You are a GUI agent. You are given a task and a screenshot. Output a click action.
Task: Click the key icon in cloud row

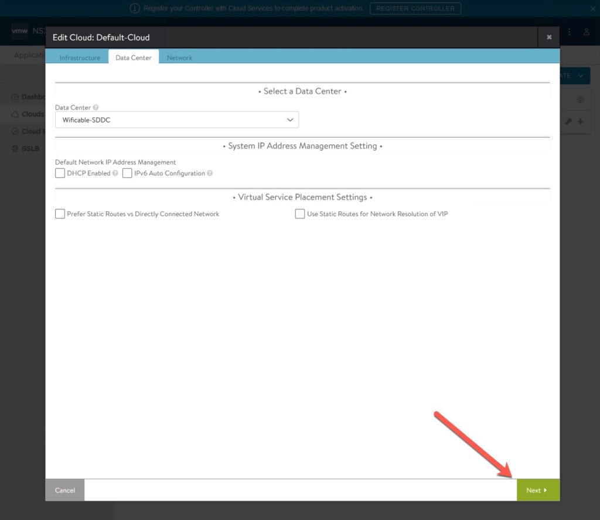click(x=568, y=122)
